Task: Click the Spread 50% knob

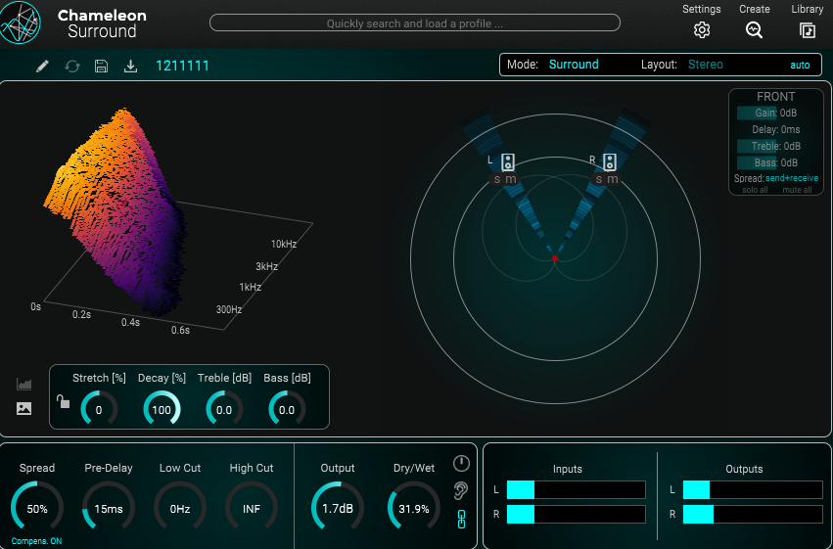Action: 37,508
